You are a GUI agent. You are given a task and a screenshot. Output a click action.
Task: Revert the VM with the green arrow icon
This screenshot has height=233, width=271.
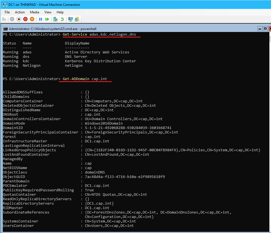62,19
